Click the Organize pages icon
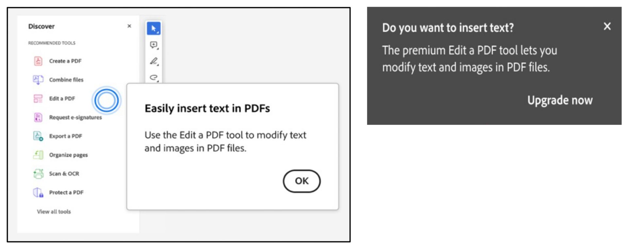Viewport: 627px width, 249px height. tap(38, 155)
